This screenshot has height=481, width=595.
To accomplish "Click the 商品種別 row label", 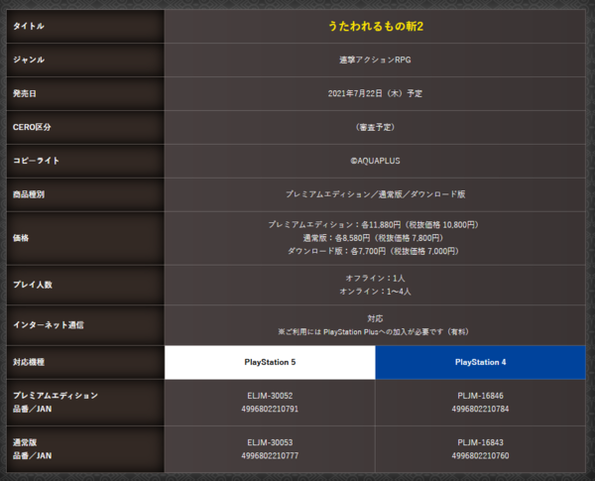I will pyautogui.click(x=29, y=194).
